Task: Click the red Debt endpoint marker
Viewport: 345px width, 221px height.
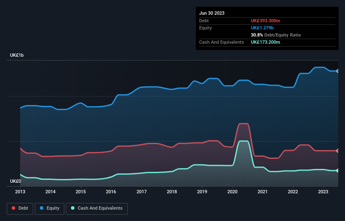Action: tap(338, 151)
